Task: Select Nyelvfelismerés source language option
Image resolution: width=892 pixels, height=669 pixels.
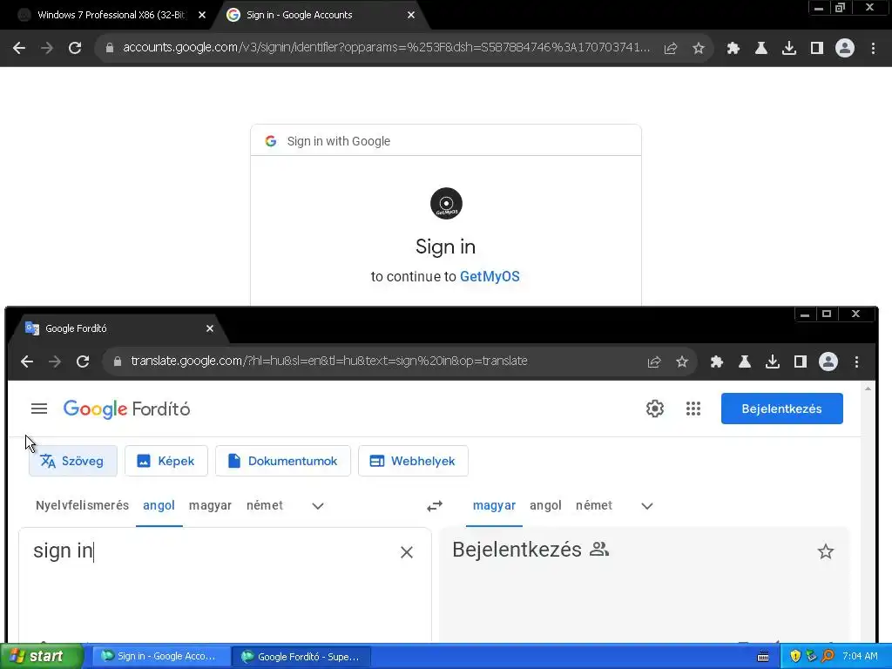Action: click(82, 505)
